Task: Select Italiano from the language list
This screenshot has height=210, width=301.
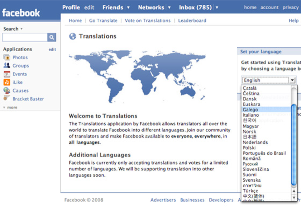Action: click(266, 115)
